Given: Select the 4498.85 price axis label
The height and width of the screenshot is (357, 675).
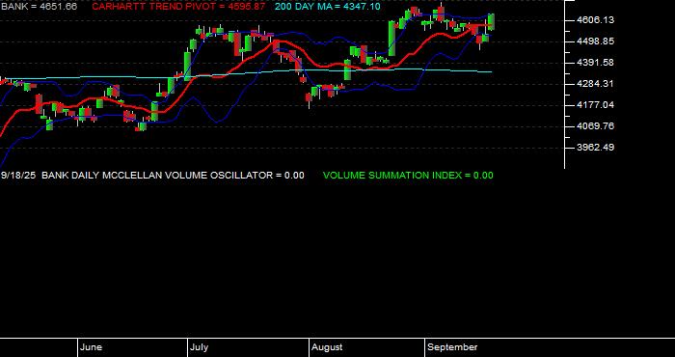Looking at the screenshot, I should tap(595, 41).
